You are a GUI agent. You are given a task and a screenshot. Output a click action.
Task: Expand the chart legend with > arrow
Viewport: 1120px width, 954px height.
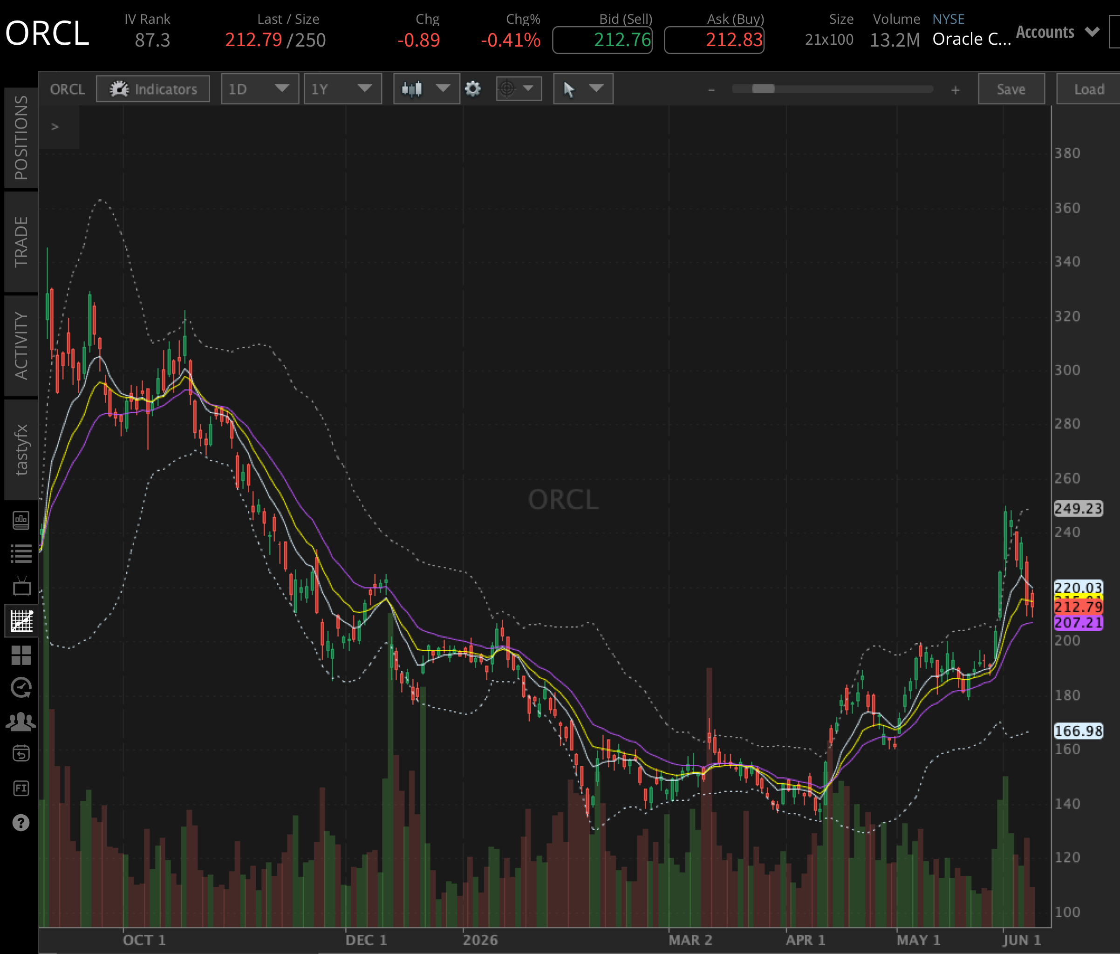[x=55, y=127]
